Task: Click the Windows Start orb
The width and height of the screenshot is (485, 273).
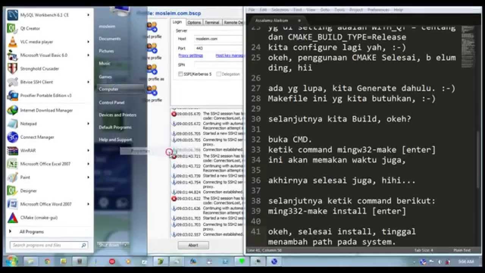Action: pos(11,261)
